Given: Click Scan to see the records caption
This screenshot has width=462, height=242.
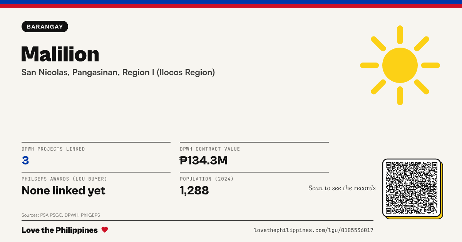Looking at the screenshot, I should tap(342, 188).
